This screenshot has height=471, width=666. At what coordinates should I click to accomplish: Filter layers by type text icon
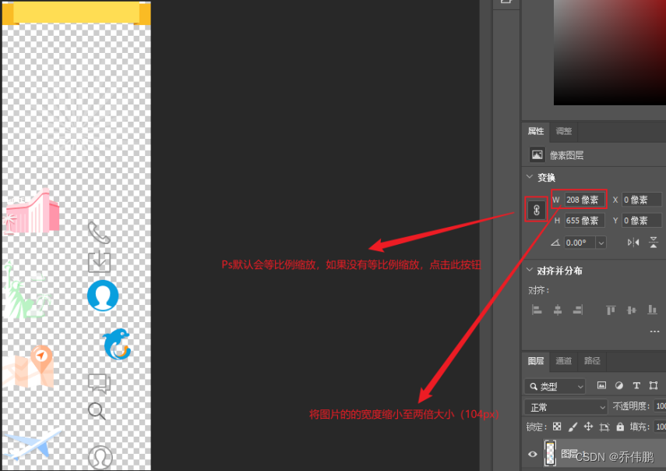636,385
